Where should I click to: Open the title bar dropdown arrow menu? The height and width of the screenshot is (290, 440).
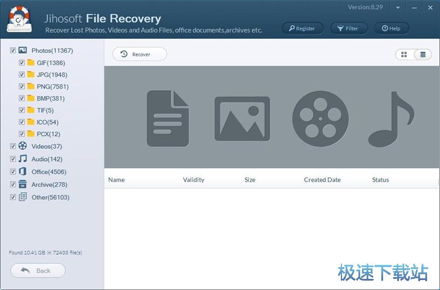[x=398, y=8]
